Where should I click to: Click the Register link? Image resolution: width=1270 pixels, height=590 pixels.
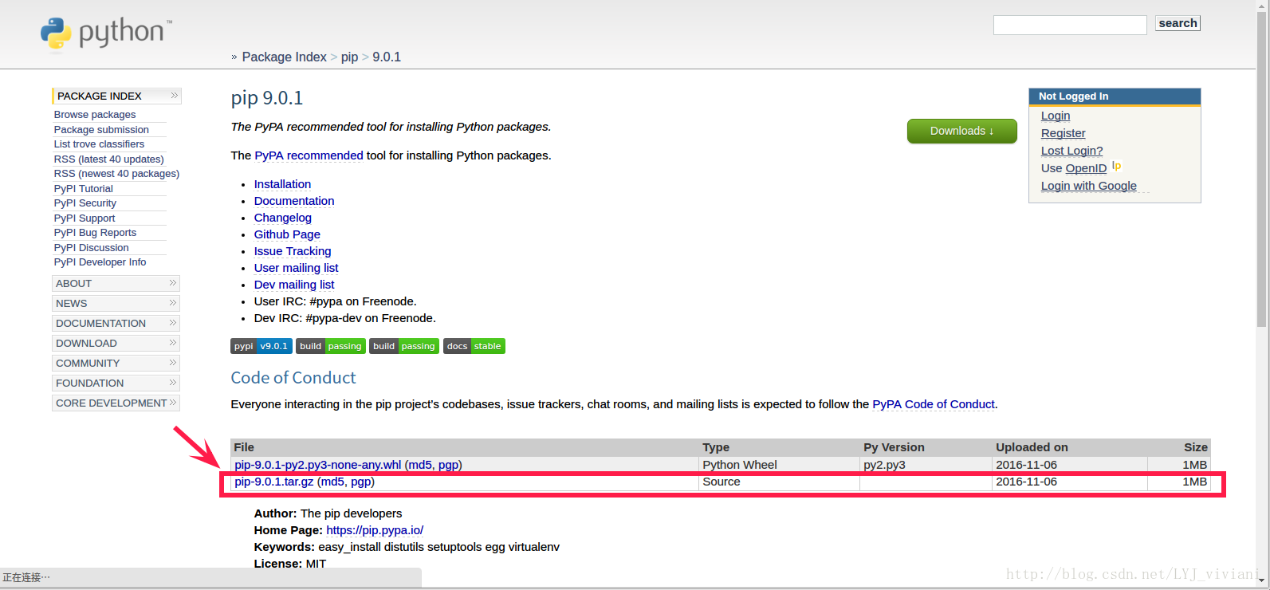[1063, 133]
